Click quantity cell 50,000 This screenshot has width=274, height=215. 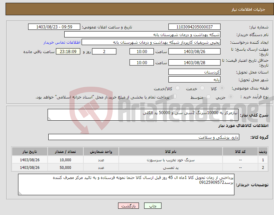pyautogui.click(x=65, y=167)
